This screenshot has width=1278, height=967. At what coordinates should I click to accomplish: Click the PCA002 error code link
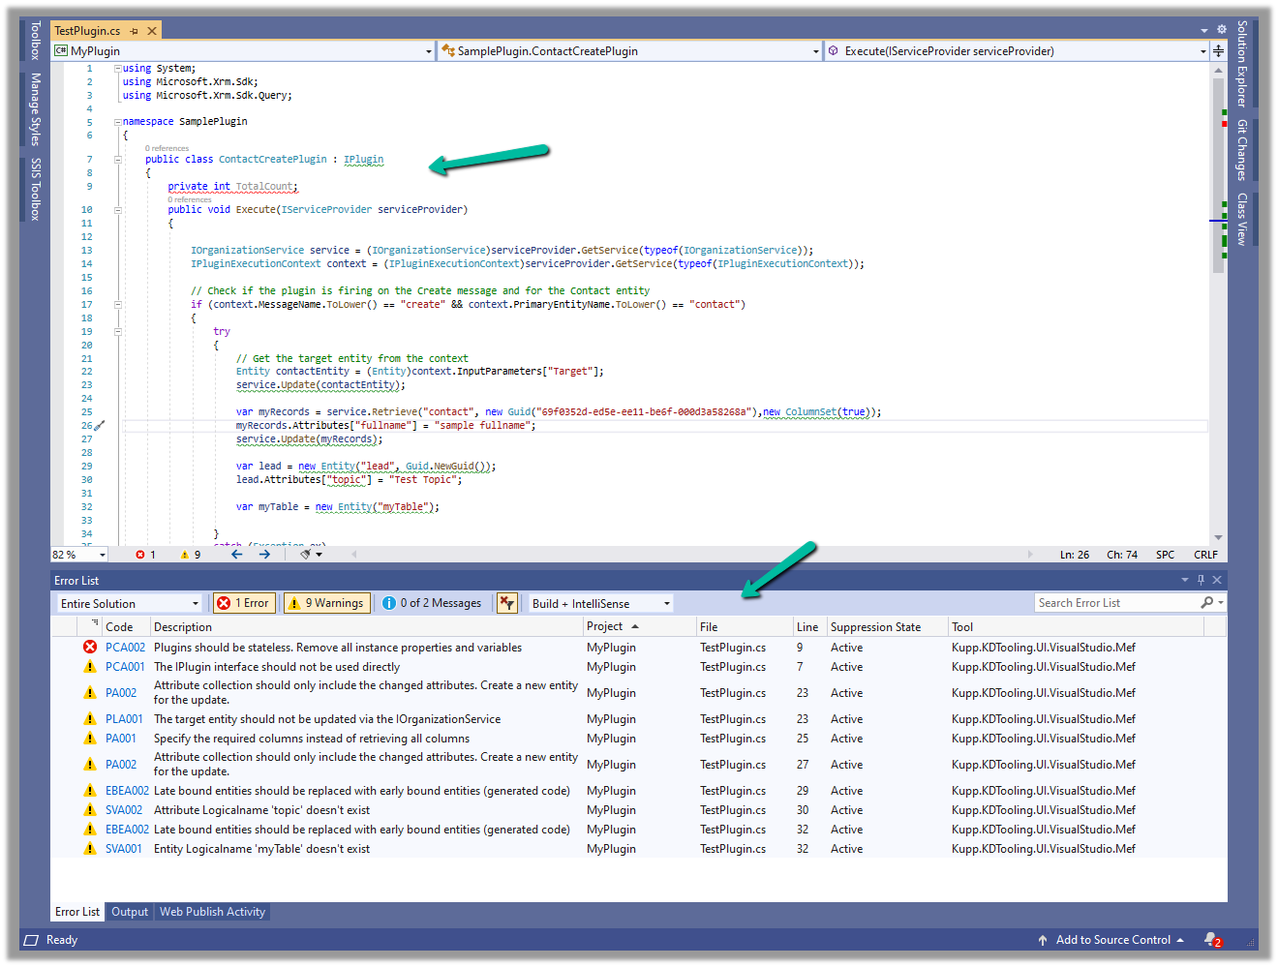click(x=125, y=648)
